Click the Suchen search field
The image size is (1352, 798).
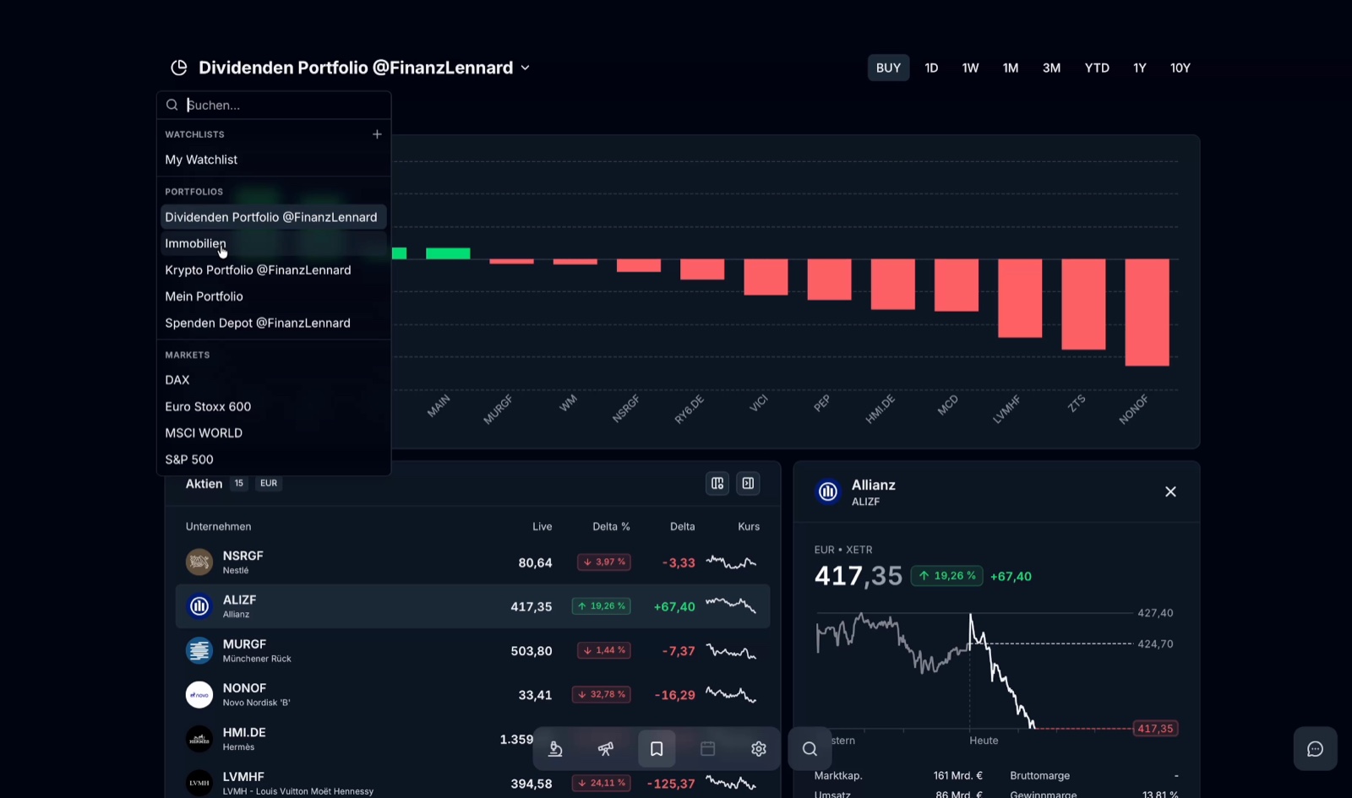pos(274,105)
